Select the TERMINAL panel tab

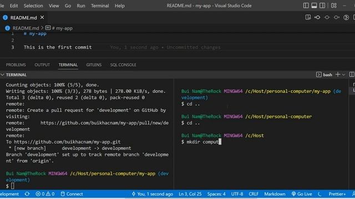pyautogui.click(x=68, y=65)
